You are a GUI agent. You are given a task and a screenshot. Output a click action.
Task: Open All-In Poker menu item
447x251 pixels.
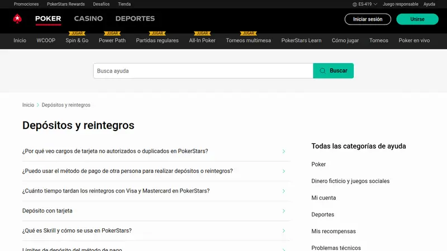pos(202,40)
